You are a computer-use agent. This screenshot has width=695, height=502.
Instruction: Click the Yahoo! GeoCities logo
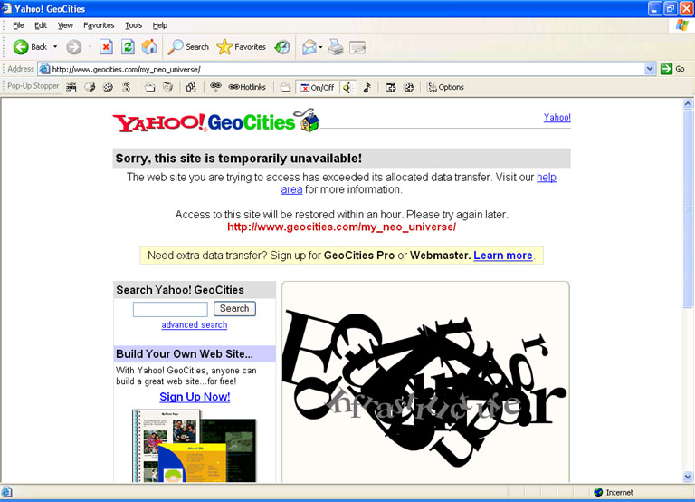216,121
